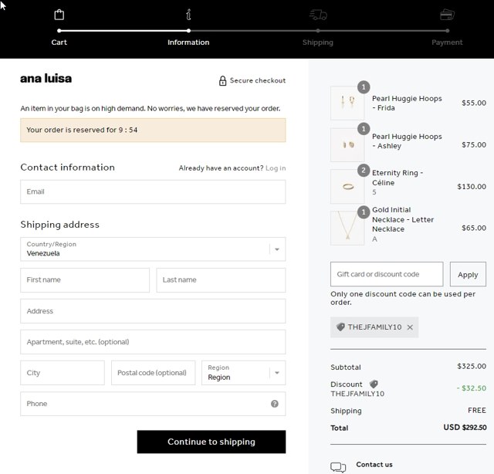
Task: Focus the Apartment, suite field
Action: point(153,342)
